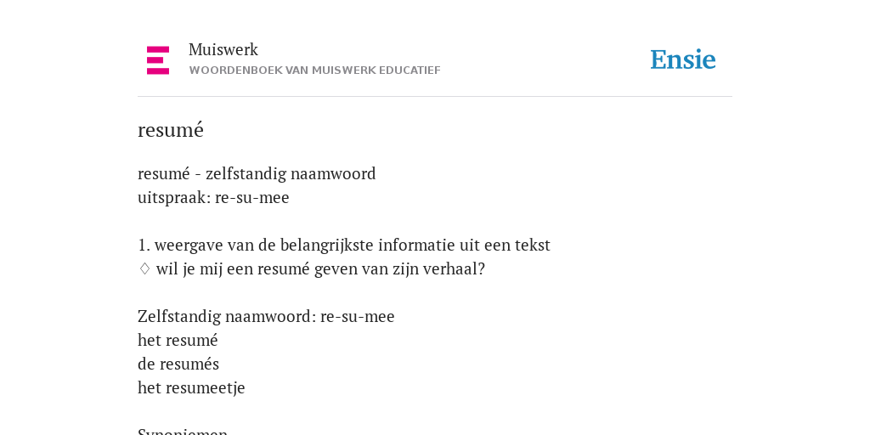
Task: Click the diamond bullet before the example sentence
Action: 144,269
